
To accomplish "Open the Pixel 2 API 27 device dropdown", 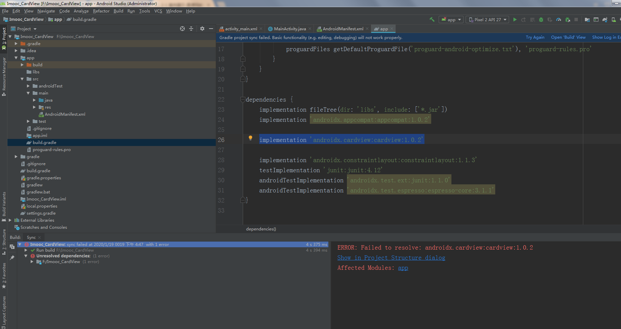I will [487, 20].
